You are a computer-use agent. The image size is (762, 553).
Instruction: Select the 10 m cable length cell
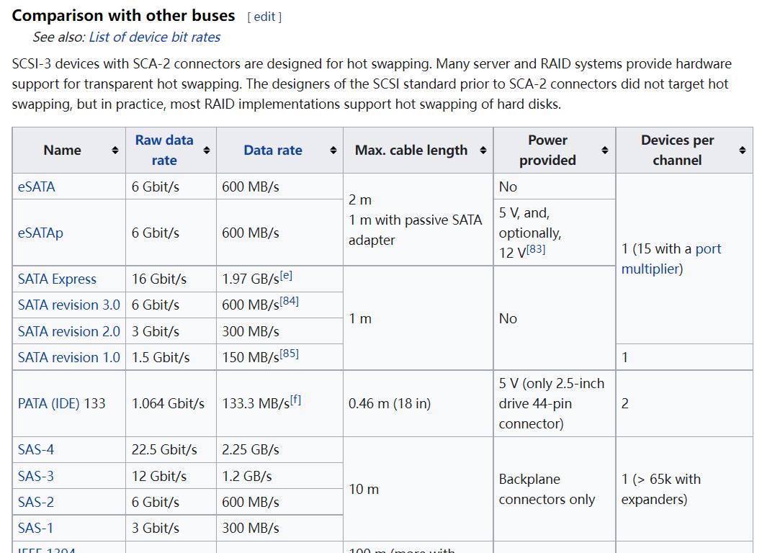418,489
